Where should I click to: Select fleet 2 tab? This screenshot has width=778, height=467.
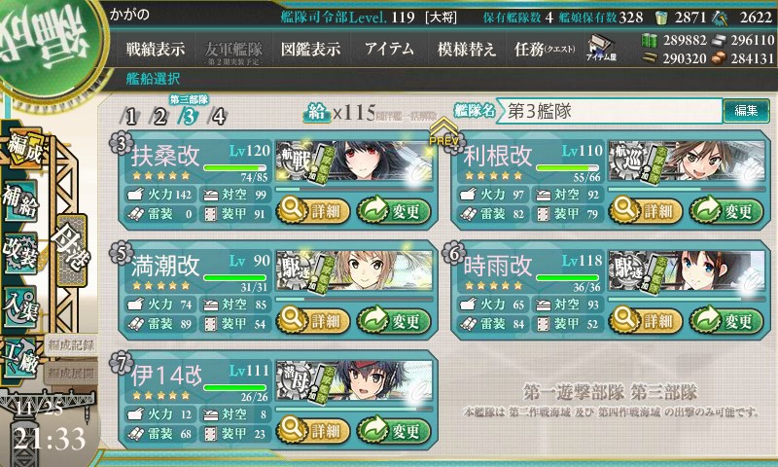pyautogui.click(x=159, y=117)
